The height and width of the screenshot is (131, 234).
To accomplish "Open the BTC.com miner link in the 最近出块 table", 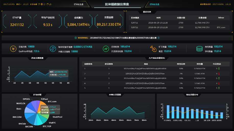I will pos(221,27).
